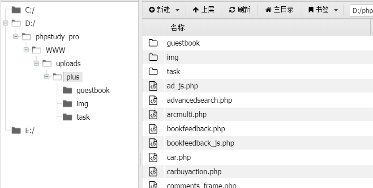Collapse the uploads folder tree node
The height and width of the screenshot is (188, 373).
[36, 63]
